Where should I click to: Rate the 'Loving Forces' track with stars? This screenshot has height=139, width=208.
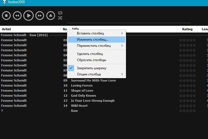point(188,85)
